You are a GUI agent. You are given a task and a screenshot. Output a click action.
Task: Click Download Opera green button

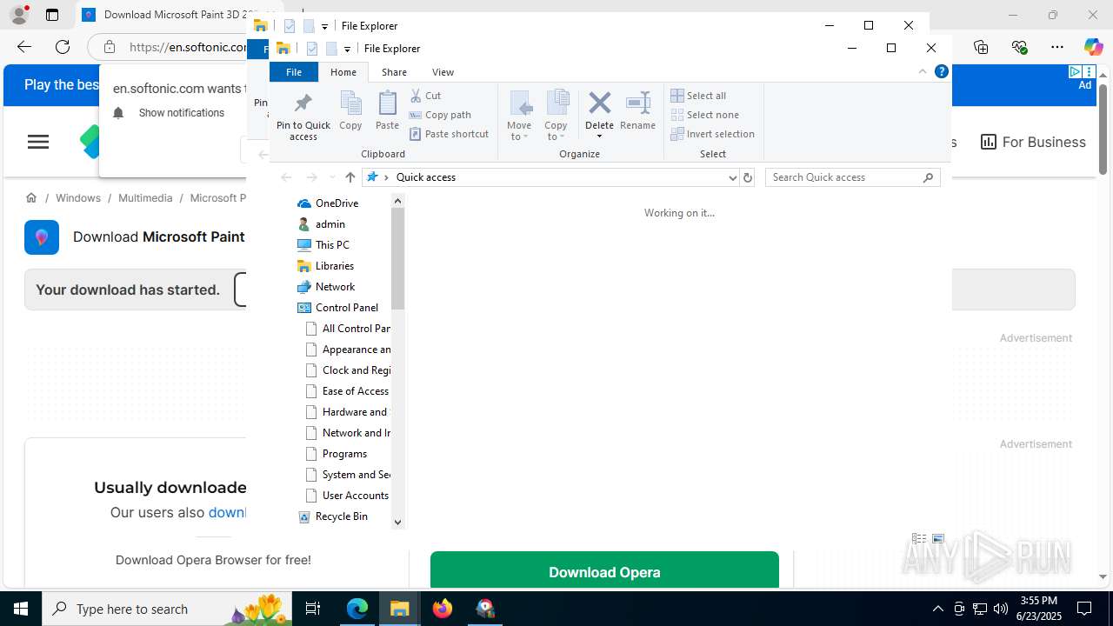pyautogui.click(x=604, y=571)
